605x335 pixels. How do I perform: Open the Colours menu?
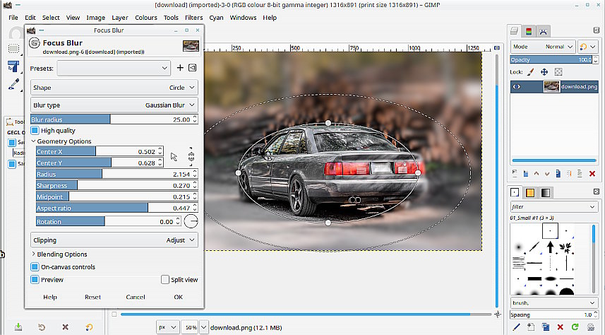click(146, 17)
